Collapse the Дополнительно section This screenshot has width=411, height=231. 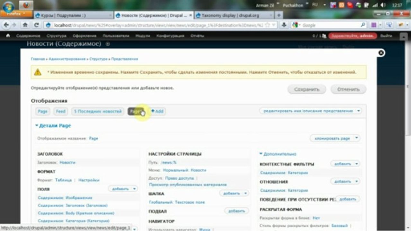click(x=278, y=154)
